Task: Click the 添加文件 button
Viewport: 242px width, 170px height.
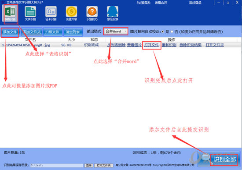Action: point(10,32)
